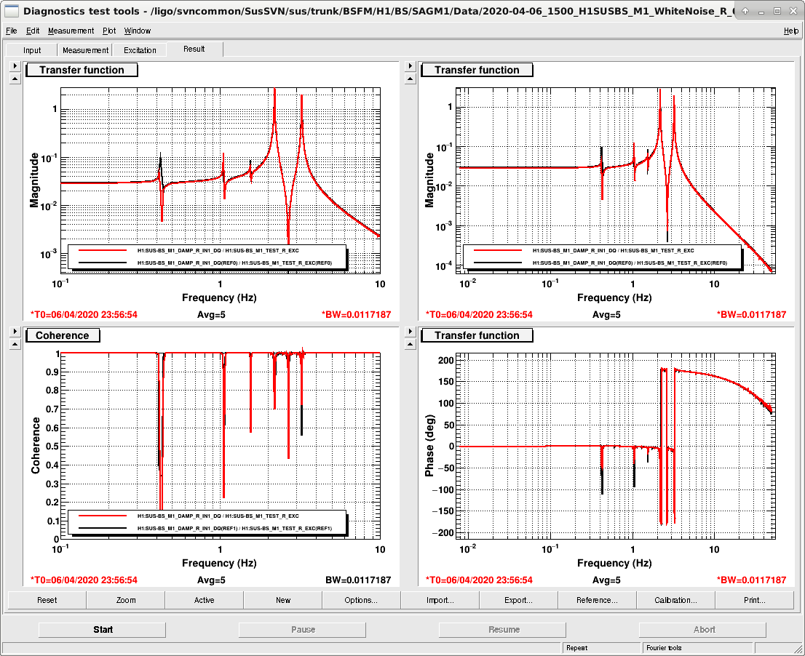Click up arrow of Coherence plot panel
Image resolution: width=805 pixels, height=656 pixels.
15,344
